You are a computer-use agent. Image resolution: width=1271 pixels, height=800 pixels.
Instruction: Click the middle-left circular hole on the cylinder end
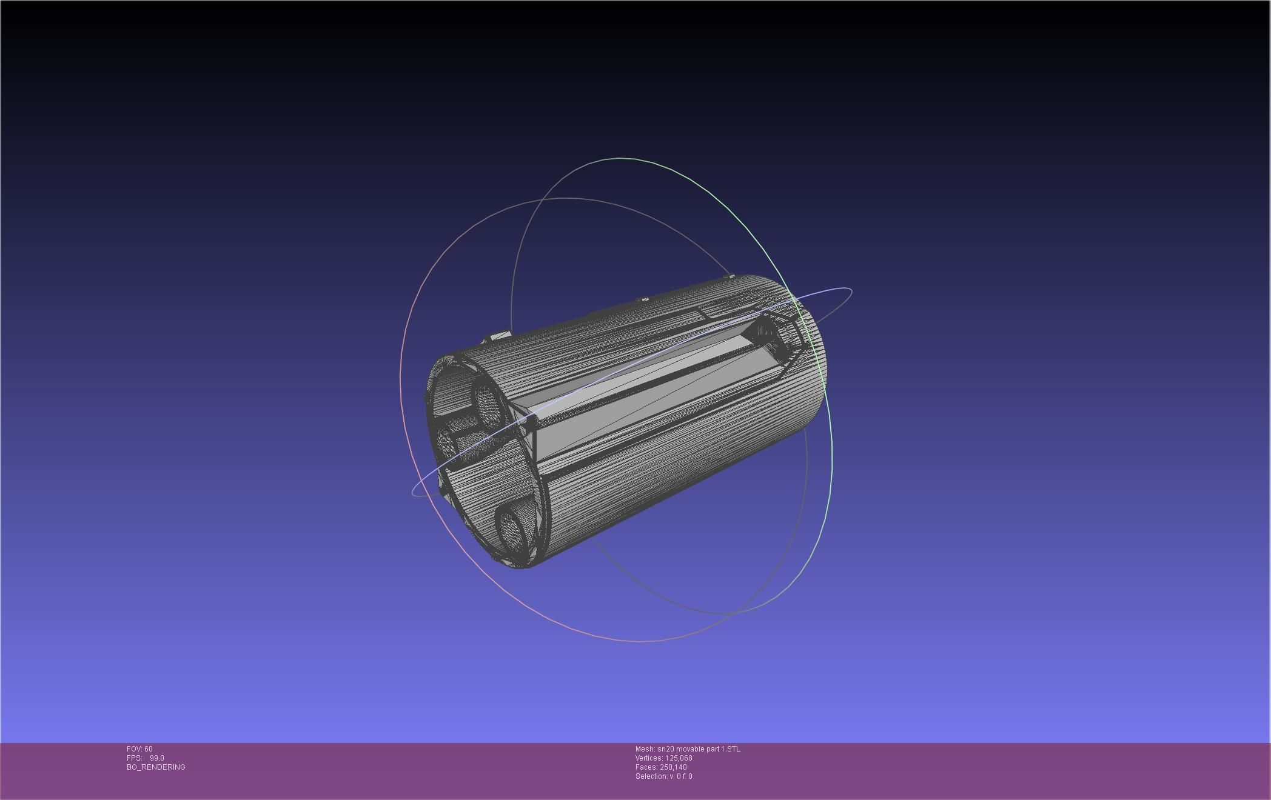[x=447, y=442]
